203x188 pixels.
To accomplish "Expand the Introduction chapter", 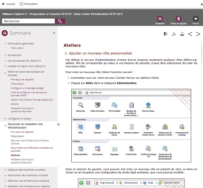I will (x=5, y=55).
